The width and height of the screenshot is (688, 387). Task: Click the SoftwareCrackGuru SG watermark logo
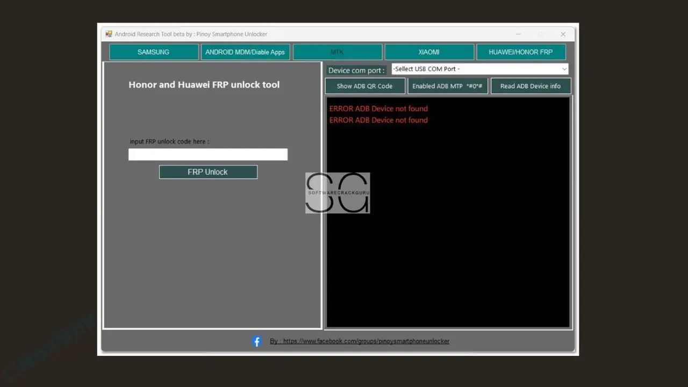[338, 192]
